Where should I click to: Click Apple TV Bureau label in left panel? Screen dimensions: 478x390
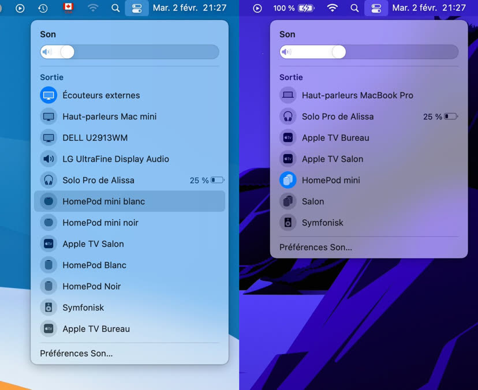tap(96, 329)
